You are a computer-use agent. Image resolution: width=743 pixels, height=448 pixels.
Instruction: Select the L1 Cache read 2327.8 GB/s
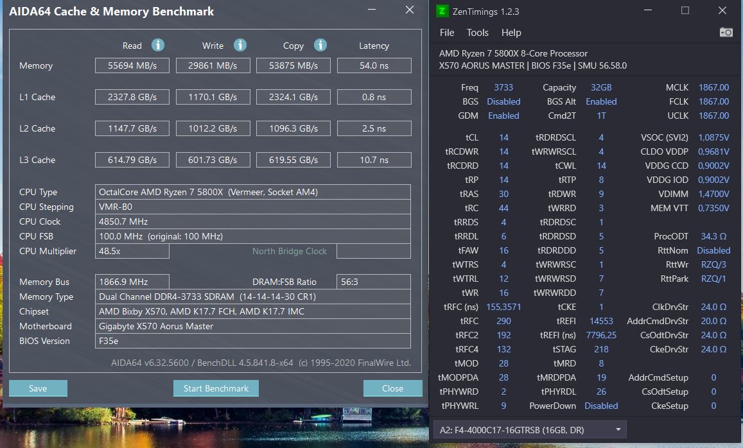(132, 97)
